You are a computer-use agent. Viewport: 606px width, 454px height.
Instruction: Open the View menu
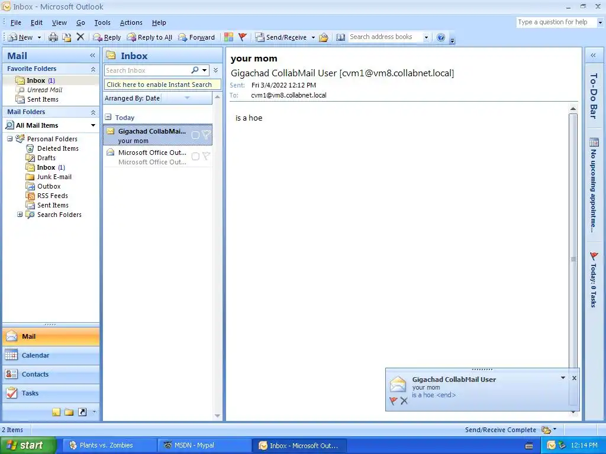60,22
